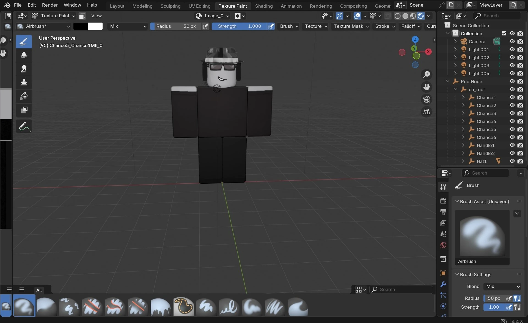
Task: Select the Smear tool
Action: [x=24, y=69]
